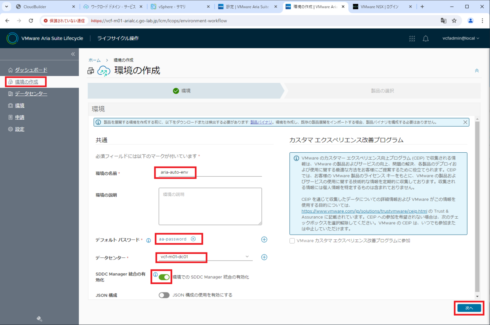Click the VMware Aria Suite Lifecycle logo
The image size is (490, 325).
point(12,38)
